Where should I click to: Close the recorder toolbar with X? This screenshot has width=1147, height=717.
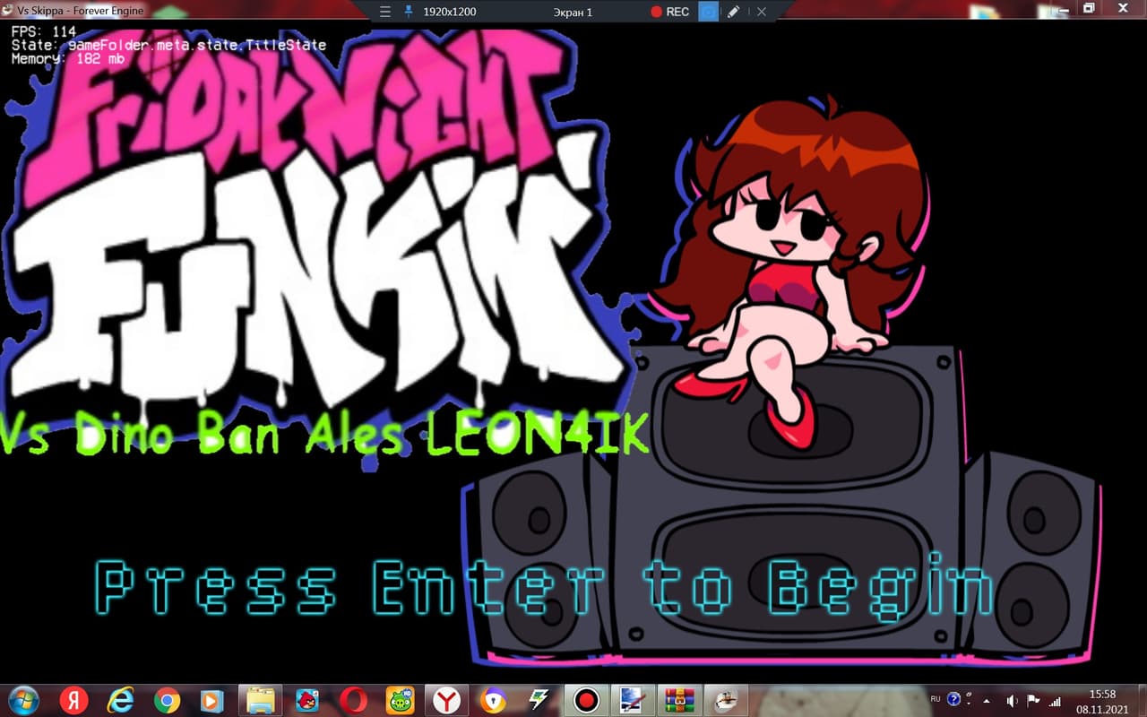click(762, 12)
